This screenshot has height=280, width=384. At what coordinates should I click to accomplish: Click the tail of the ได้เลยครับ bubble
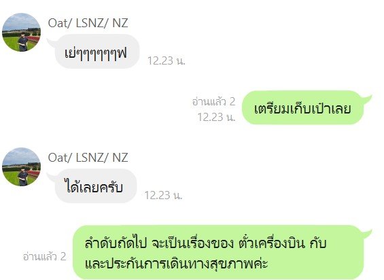(52, 177)
